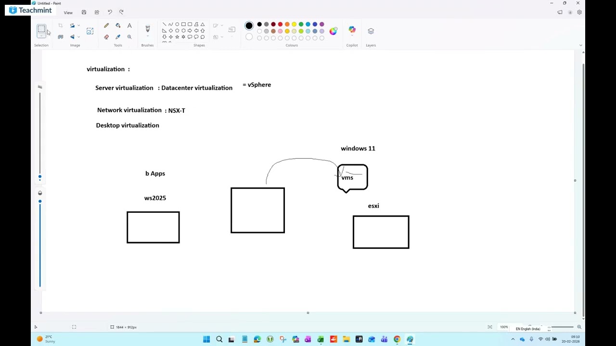This screenshot has width=616, height=346.
Task: Click the Redo arrow
Action: tap(121, 12)
